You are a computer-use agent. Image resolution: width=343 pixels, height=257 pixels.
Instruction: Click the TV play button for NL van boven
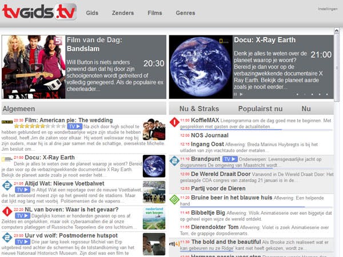pyautogui.click(x=22, y=216)
